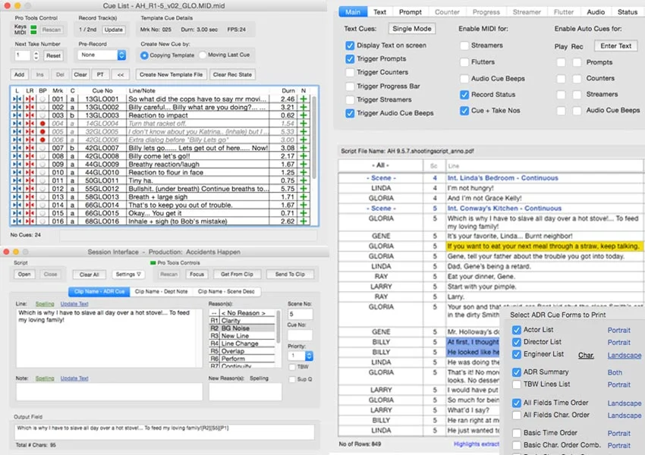The height and width of the screenshot is (455, 645).
Task: Click the red locate-record icon for cue 66GLO014
Action: click(x=30, y=205)
